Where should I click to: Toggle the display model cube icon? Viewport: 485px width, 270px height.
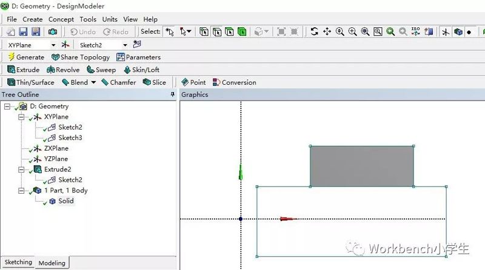point(458,31)
